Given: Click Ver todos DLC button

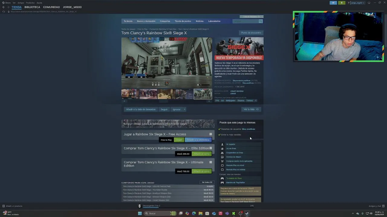Looking at the screenshot, I should pyautogui.click(x=207, y=182).
